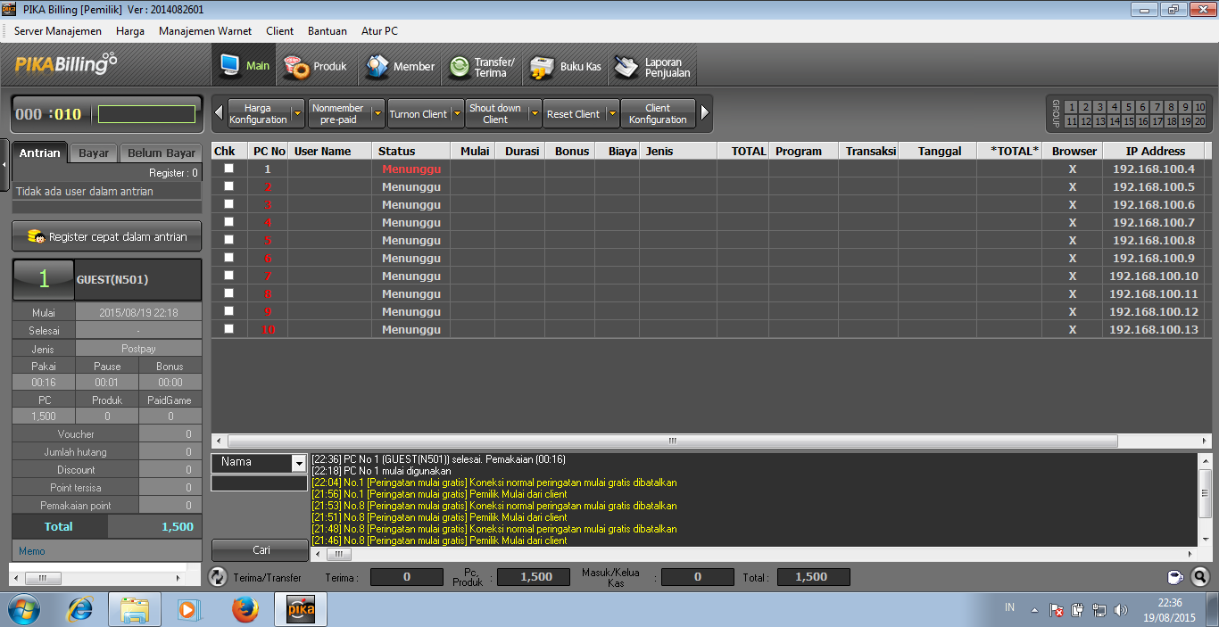Click the search text field below Nama

(x=259, y=483)
